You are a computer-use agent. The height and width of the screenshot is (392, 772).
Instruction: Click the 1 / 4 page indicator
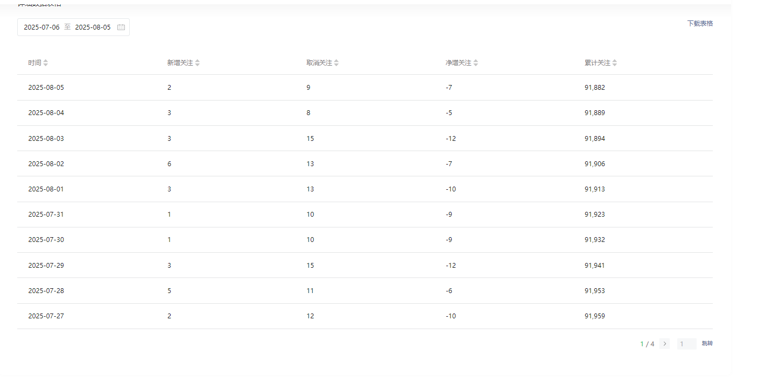click(647, 344)
